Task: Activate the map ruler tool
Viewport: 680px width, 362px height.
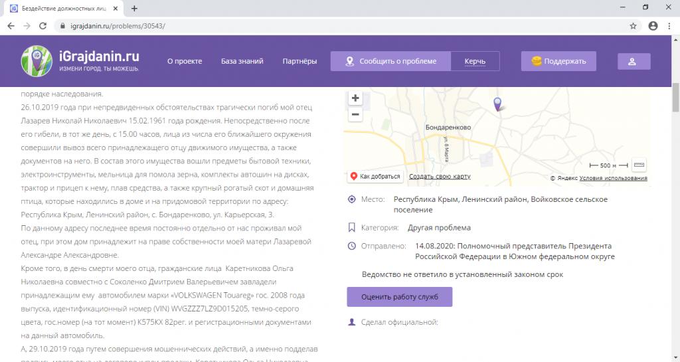Action: (639, 165)
